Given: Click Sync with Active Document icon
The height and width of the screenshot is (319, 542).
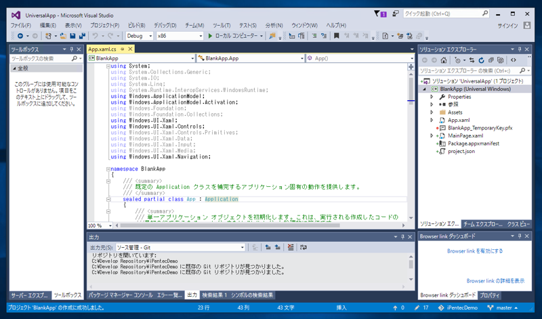Looking at the screenshot, I should [472, 60].
